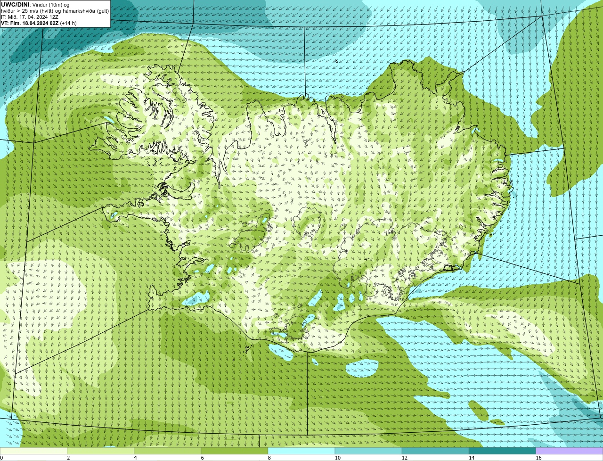
Task: Click the "6" label on the color scale
Action: click(x=202, y=458)
